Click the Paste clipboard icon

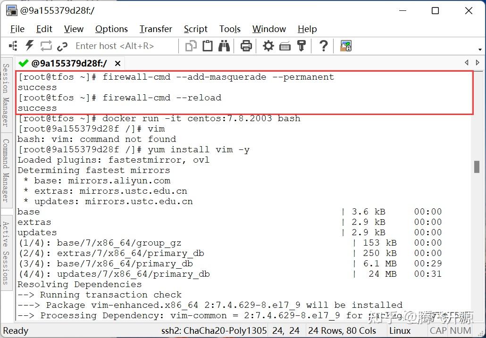[x=207, y=46]
